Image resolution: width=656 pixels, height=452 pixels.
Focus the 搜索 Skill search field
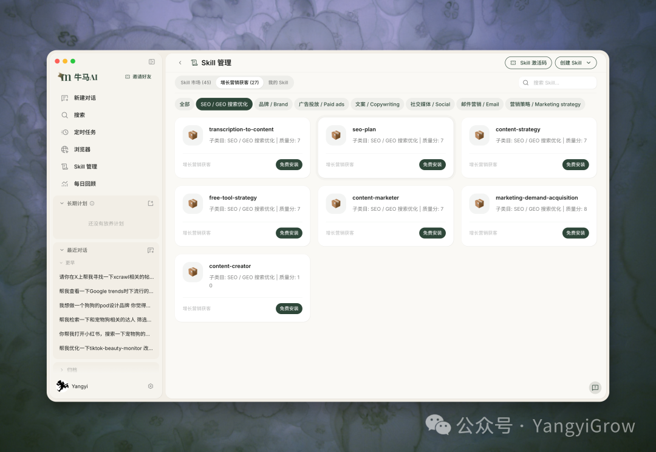558,83
